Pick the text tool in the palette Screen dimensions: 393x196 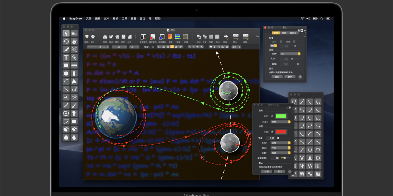[x=66, y=57]
